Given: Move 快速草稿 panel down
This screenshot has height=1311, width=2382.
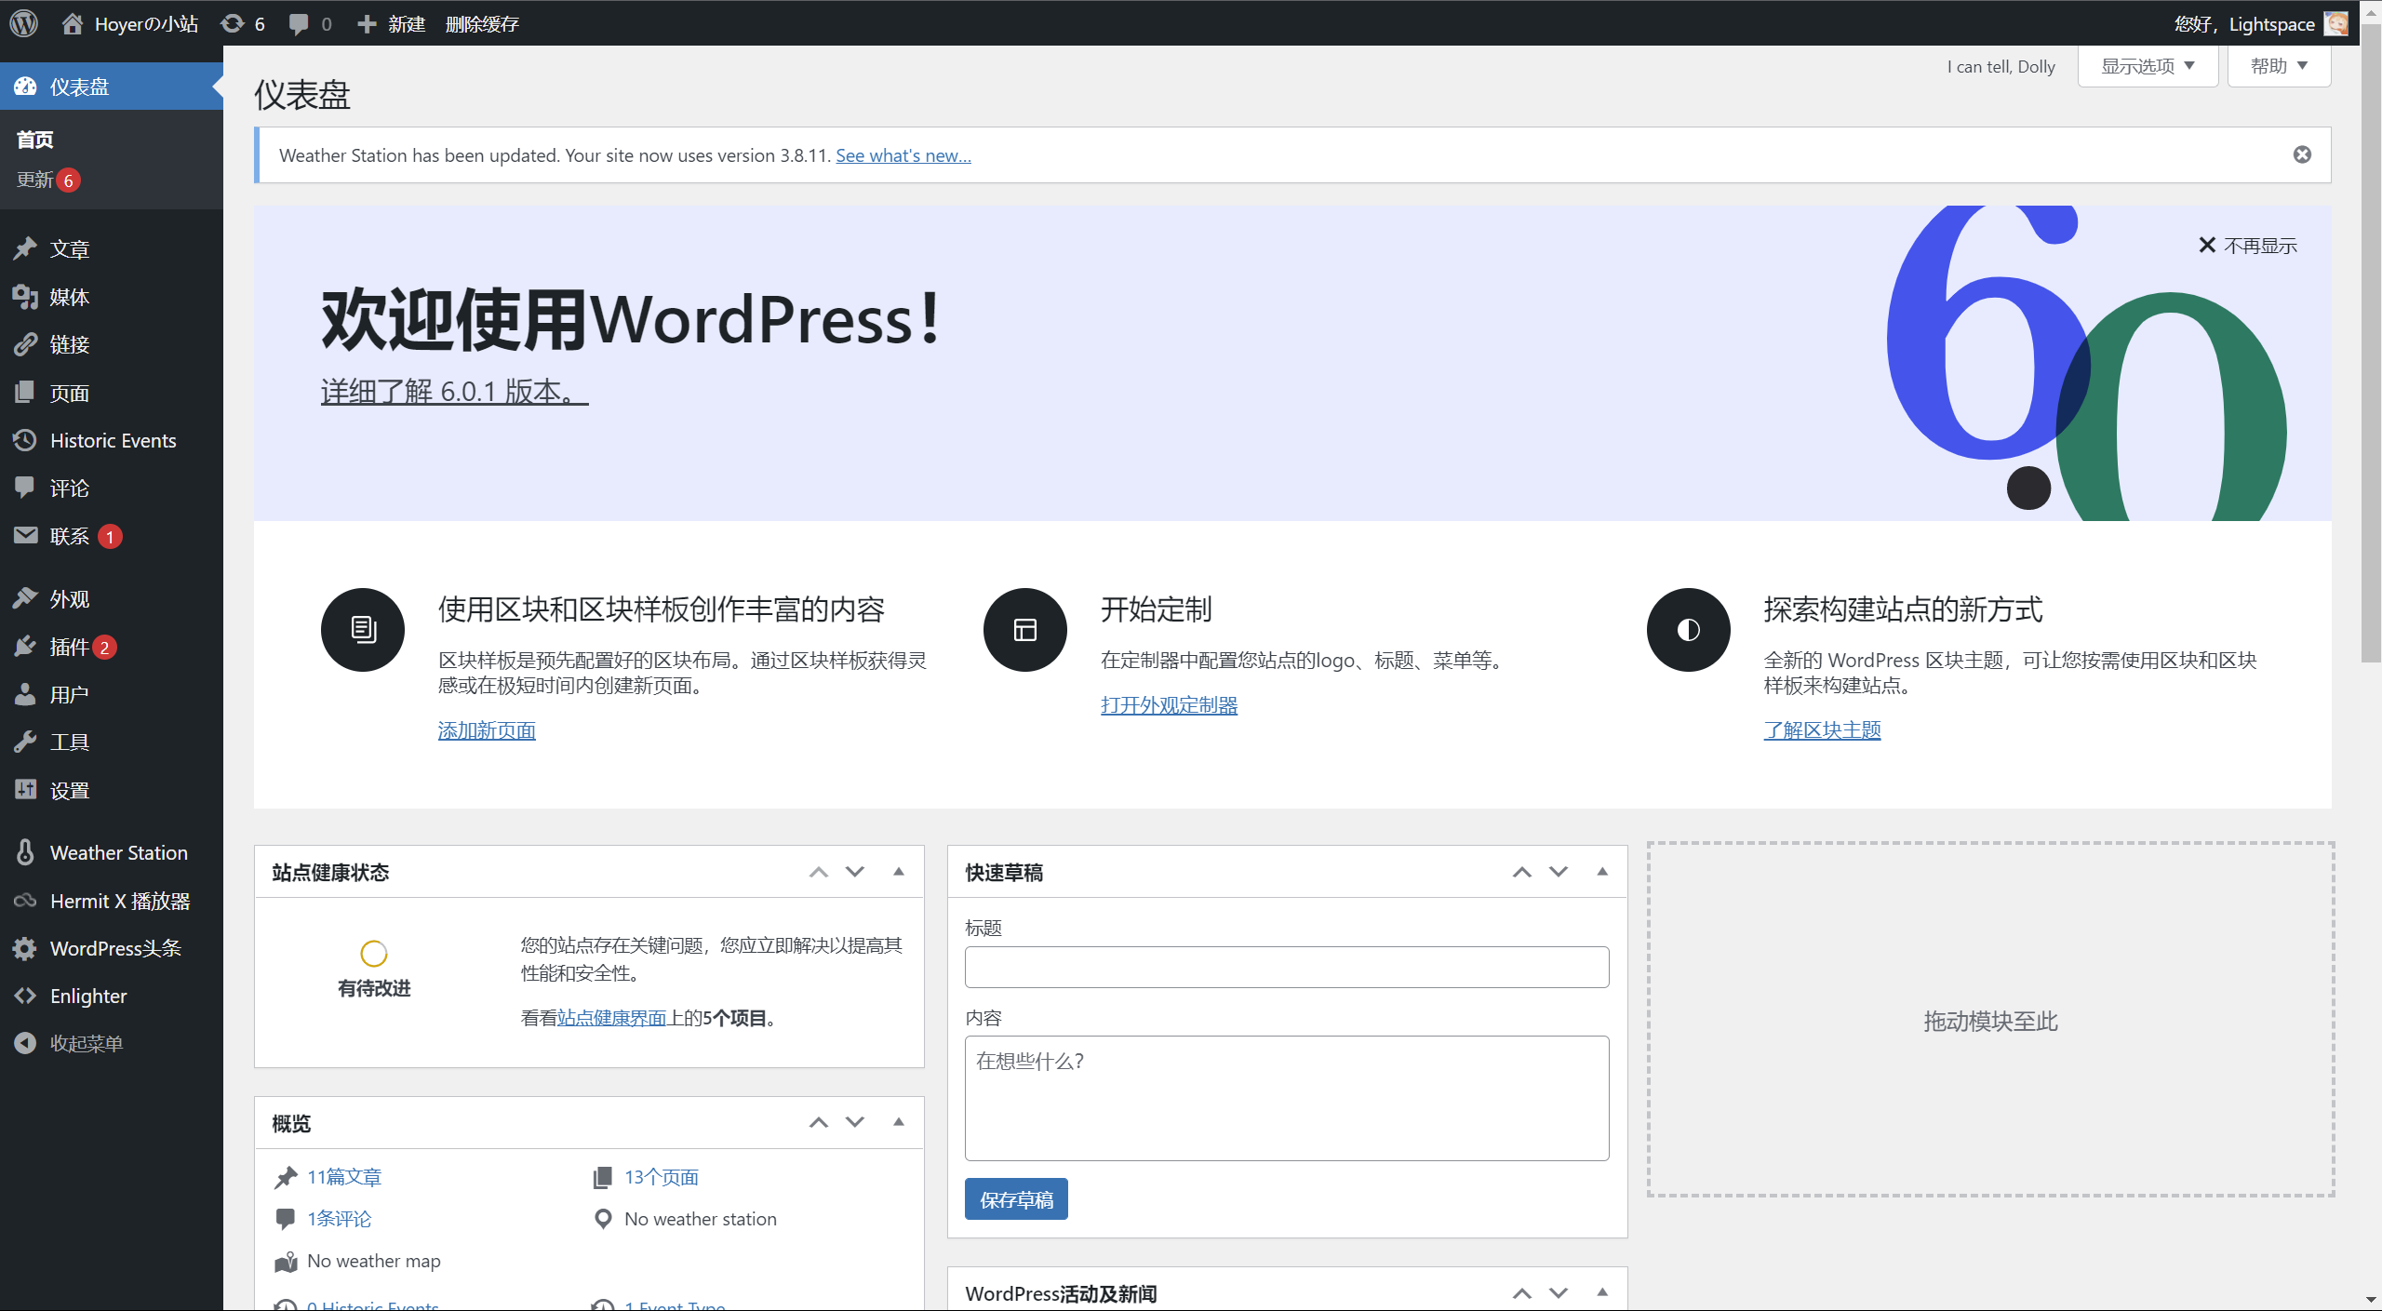Looking at the screenshot, I should point(1558,872).
